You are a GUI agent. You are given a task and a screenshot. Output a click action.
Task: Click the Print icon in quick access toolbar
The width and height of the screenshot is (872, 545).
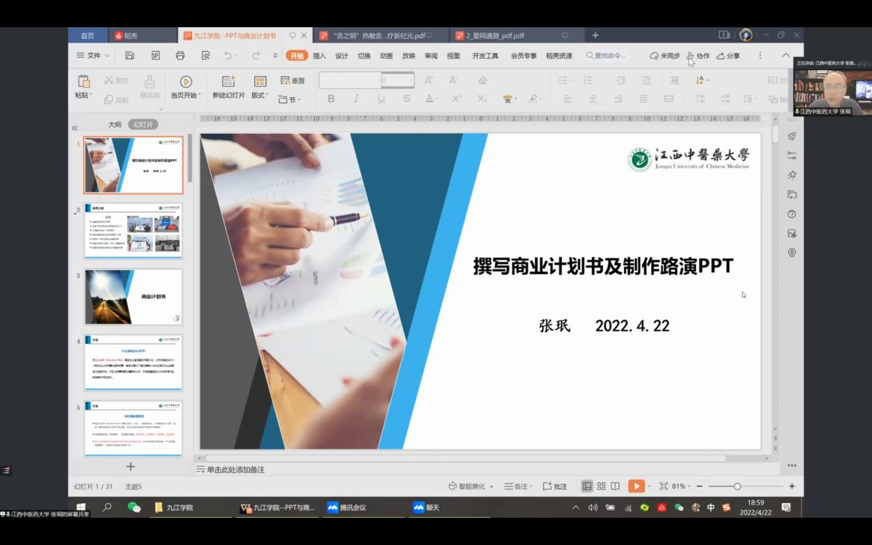pos(180,56)
